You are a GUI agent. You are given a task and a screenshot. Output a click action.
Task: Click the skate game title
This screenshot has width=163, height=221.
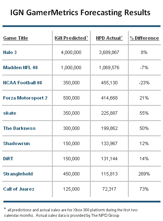(10, 113)
